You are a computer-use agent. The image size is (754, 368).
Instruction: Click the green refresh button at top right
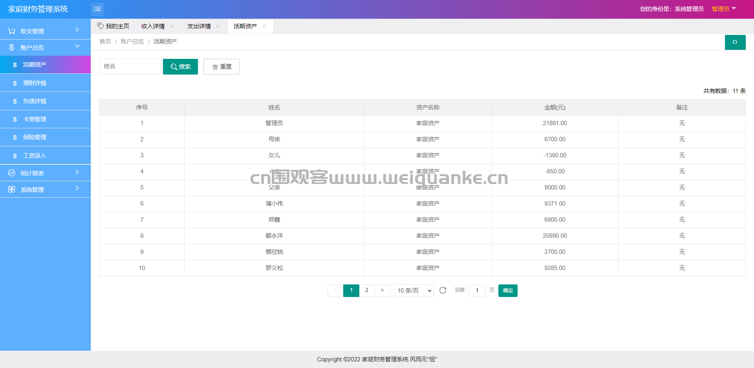point(735,42)
